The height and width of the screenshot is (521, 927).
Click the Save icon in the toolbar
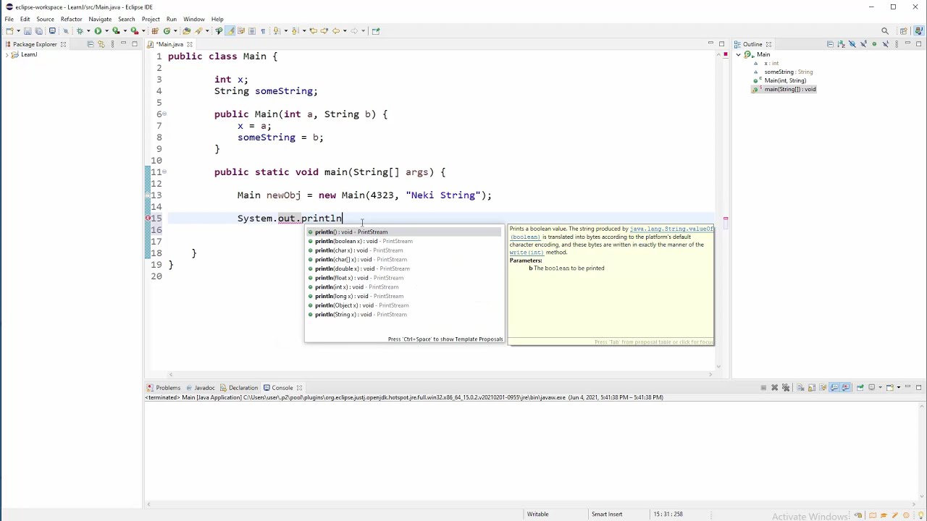coord(27,30)
